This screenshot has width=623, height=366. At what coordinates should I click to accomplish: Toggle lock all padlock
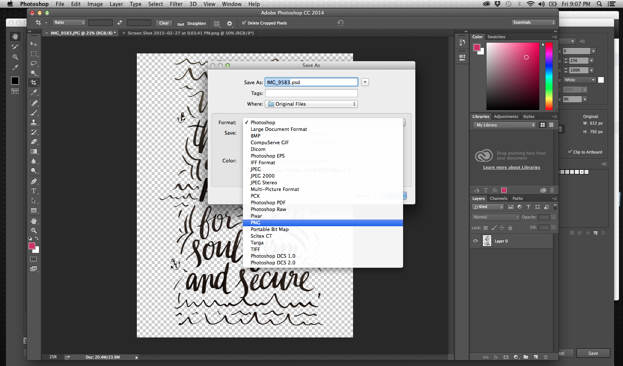click(510, 228)
